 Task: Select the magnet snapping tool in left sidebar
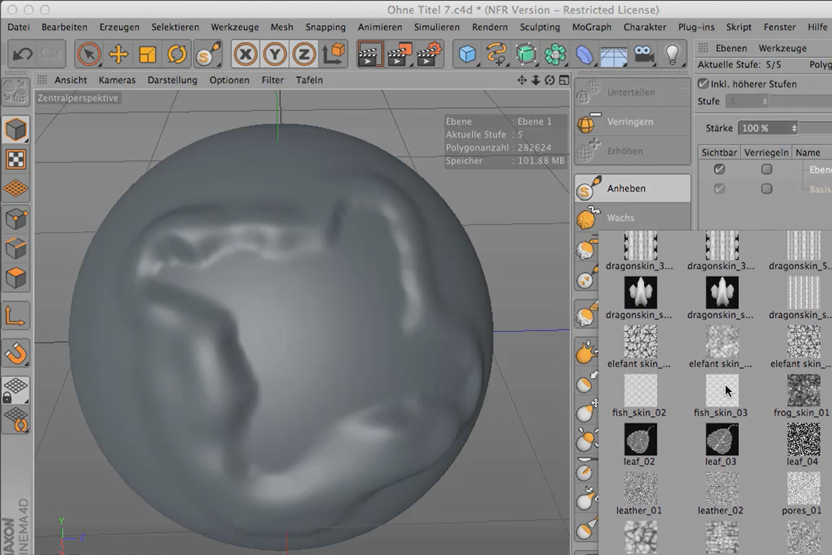15,352
